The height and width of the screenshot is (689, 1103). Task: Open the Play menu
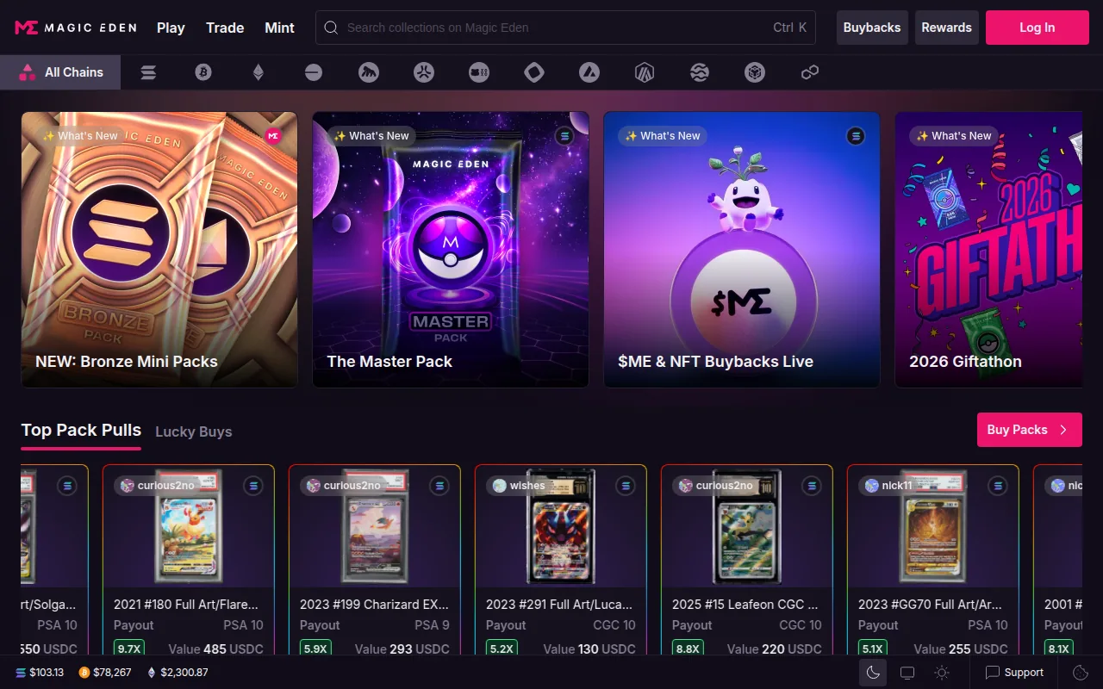(x=171, y=28)
